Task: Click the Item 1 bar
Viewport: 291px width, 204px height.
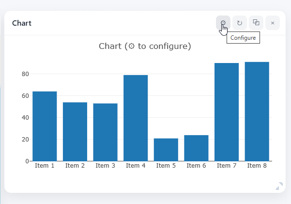Action: (45, 126)
